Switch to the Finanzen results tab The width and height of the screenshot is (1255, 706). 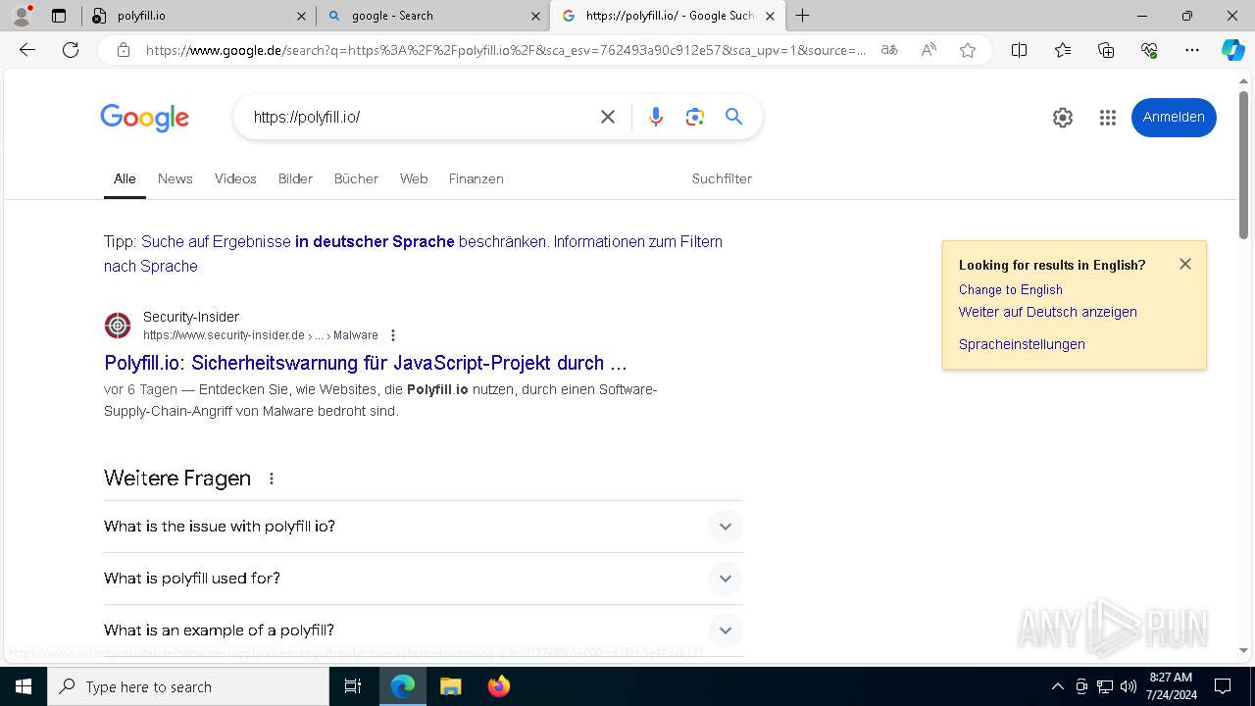pos(477,178)
